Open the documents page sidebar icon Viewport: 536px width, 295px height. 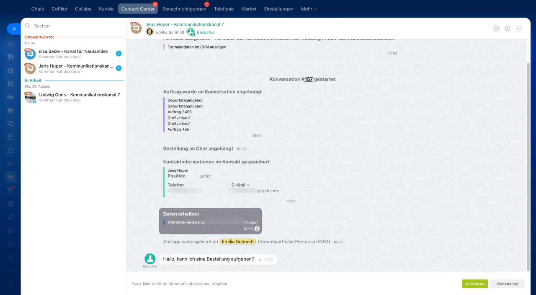10,83
